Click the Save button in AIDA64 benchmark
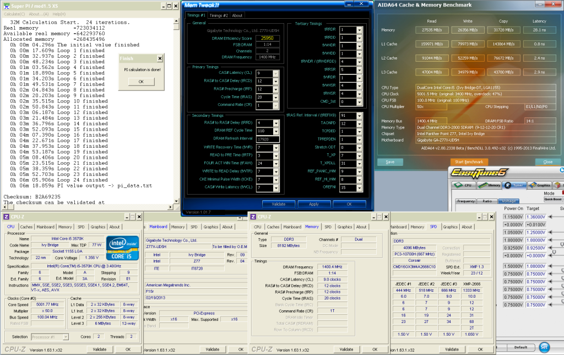This screenshot has height=355, width=564. [x=391, y=162]
